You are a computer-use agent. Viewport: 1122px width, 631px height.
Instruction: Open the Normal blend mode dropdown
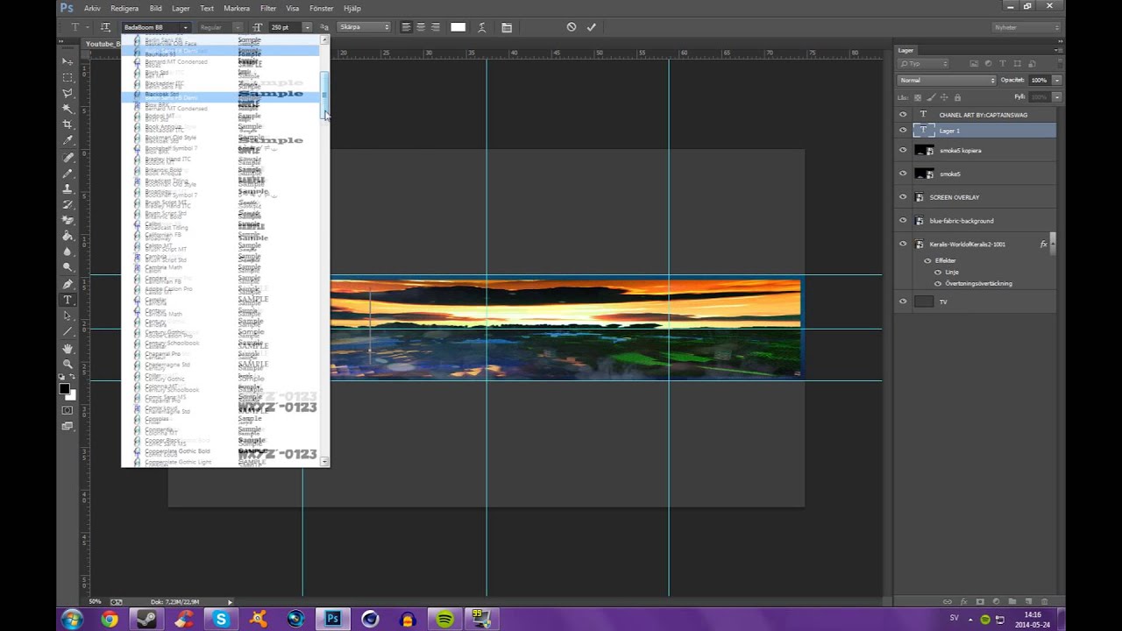click(948, 81)
